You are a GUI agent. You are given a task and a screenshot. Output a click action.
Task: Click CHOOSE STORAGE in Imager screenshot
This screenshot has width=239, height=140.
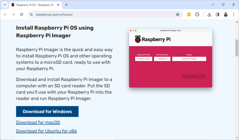tap(189, 59)
